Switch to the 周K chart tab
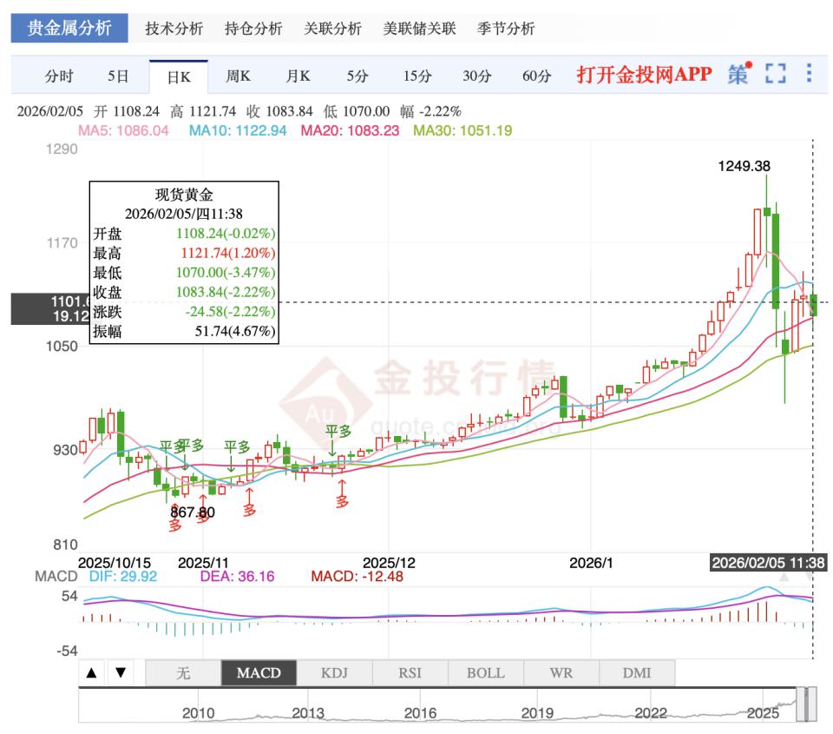The height and width of the screenshot is (734, 833). pyautogui.click(x=238, y=76)
